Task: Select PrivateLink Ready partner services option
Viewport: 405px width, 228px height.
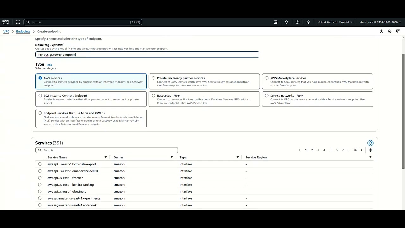Action: [x=204, y=81]
